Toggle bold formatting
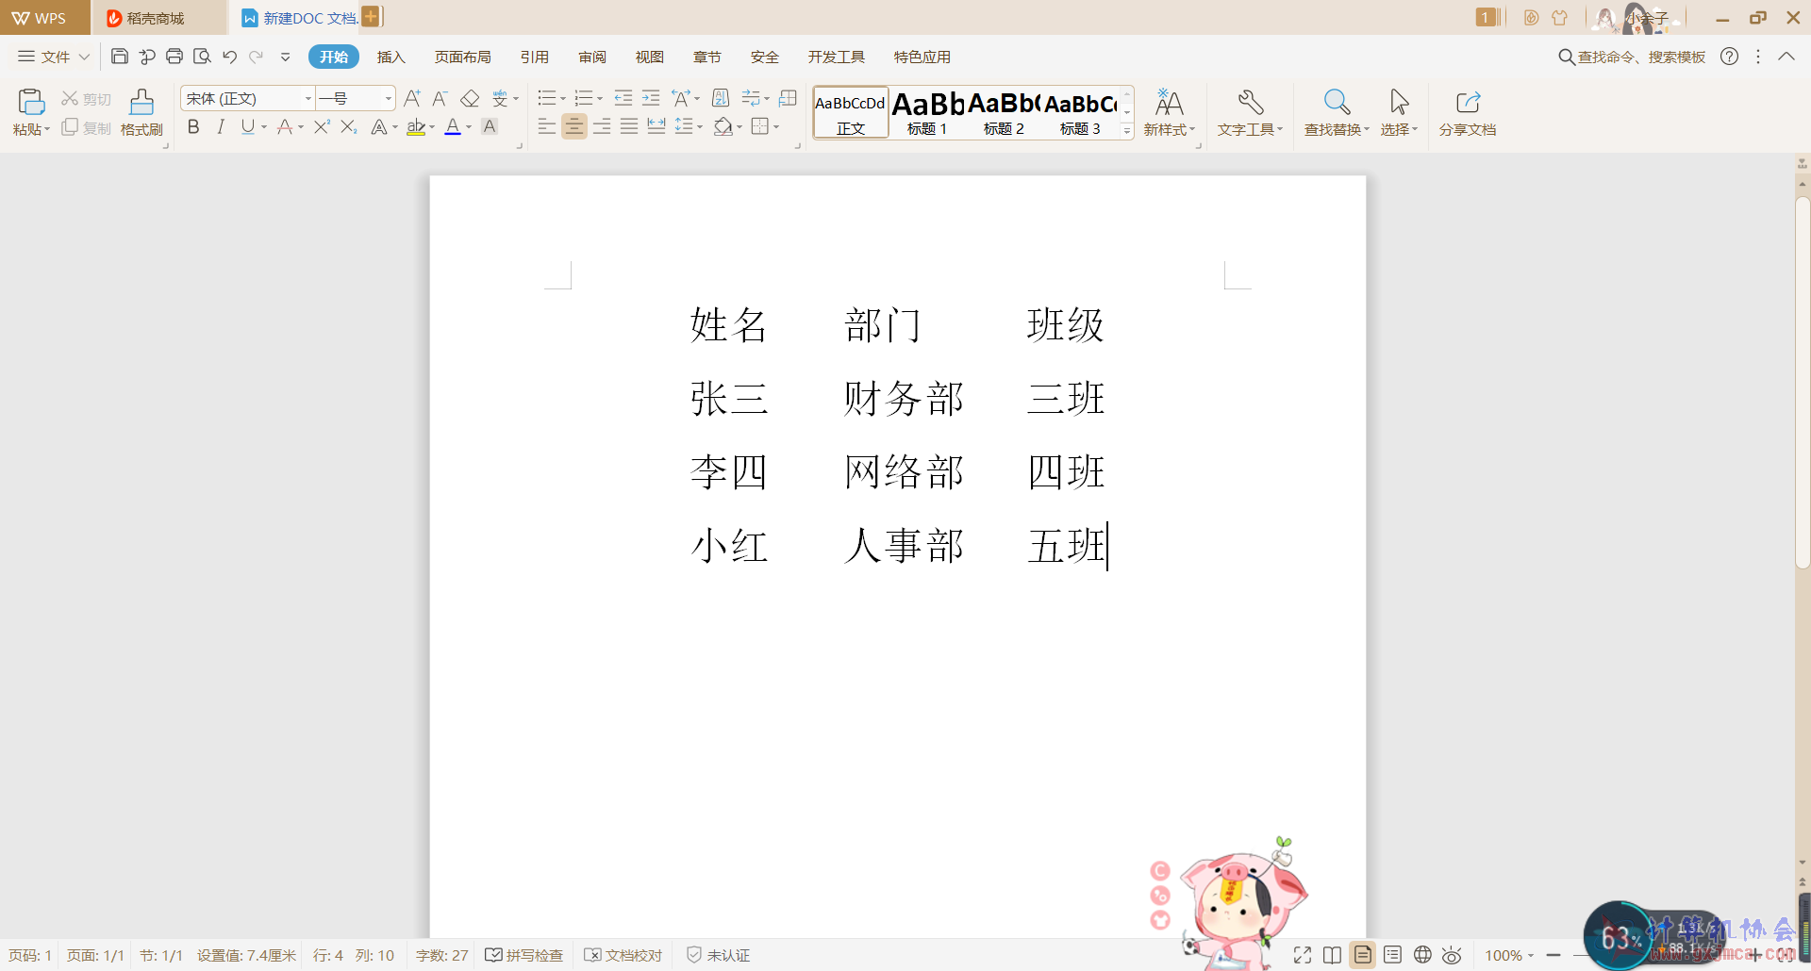The width and height of the screenshot is (1811, 971). [x=193, y=126]
